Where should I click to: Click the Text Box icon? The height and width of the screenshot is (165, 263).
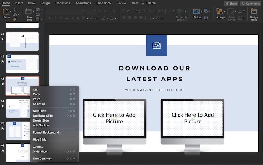205,18
